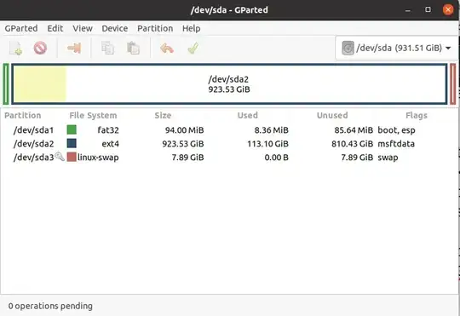Click the Undo last operation icon
The width and height of the screenshot is (460, 316).
click(x=167, y=49)
